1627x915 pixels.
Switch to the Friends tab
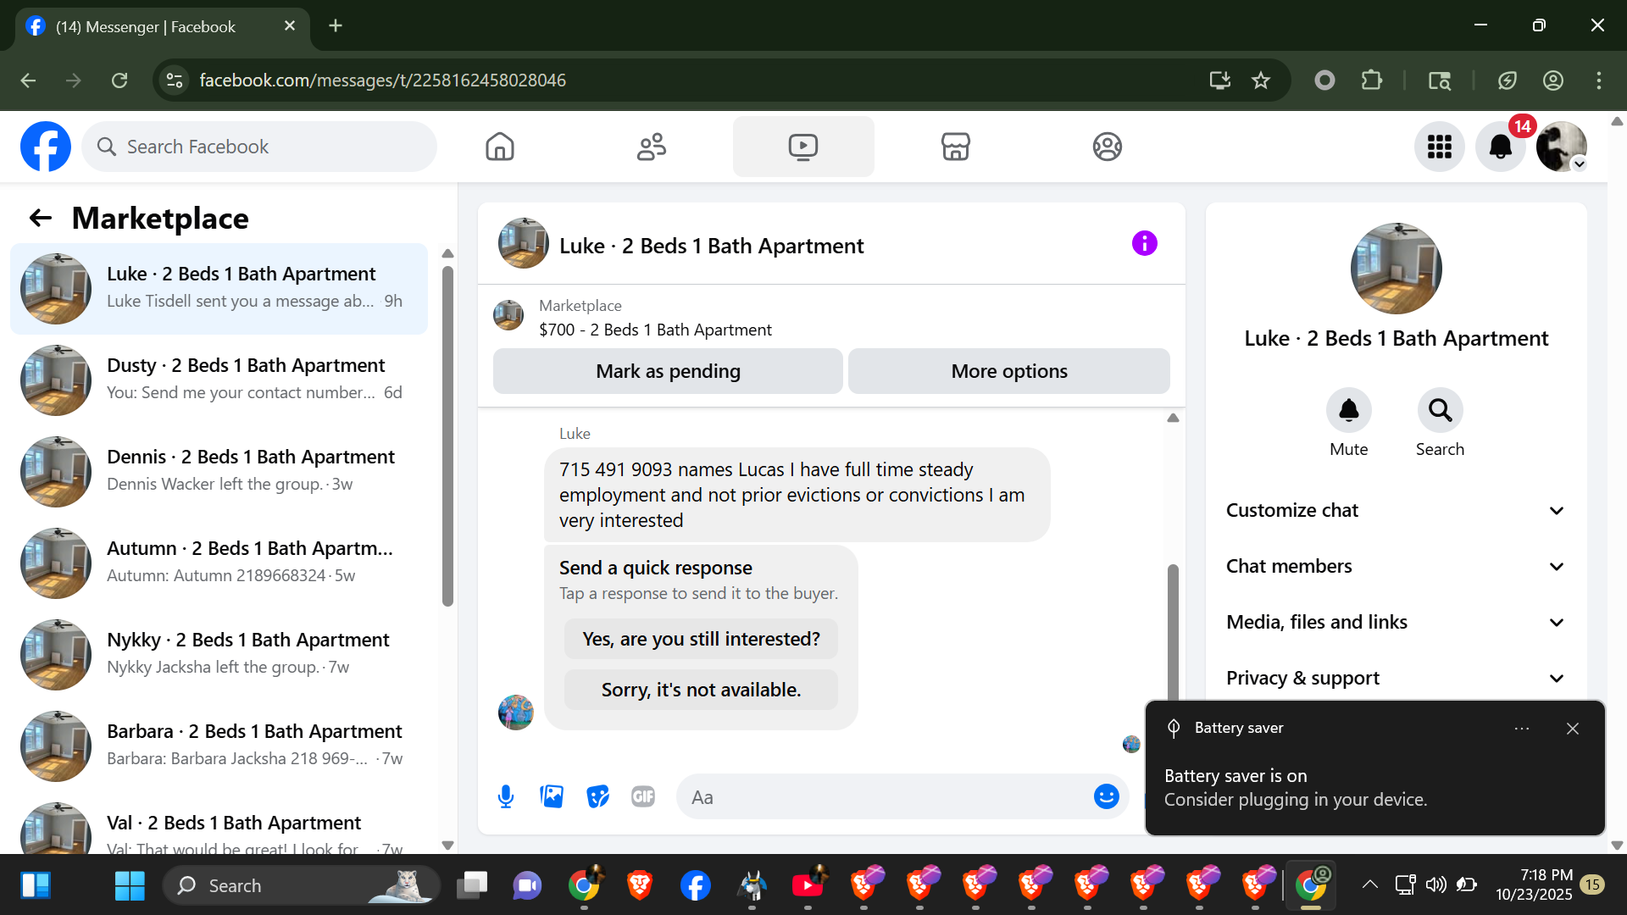click(x=651, y=147)
